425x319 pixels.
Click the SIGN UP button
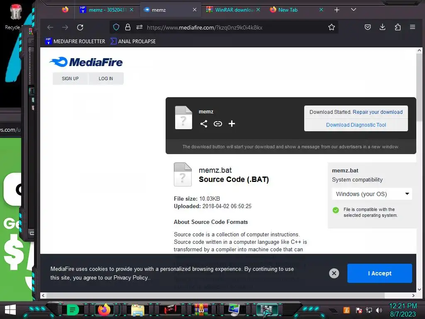(x=70, y=79)
